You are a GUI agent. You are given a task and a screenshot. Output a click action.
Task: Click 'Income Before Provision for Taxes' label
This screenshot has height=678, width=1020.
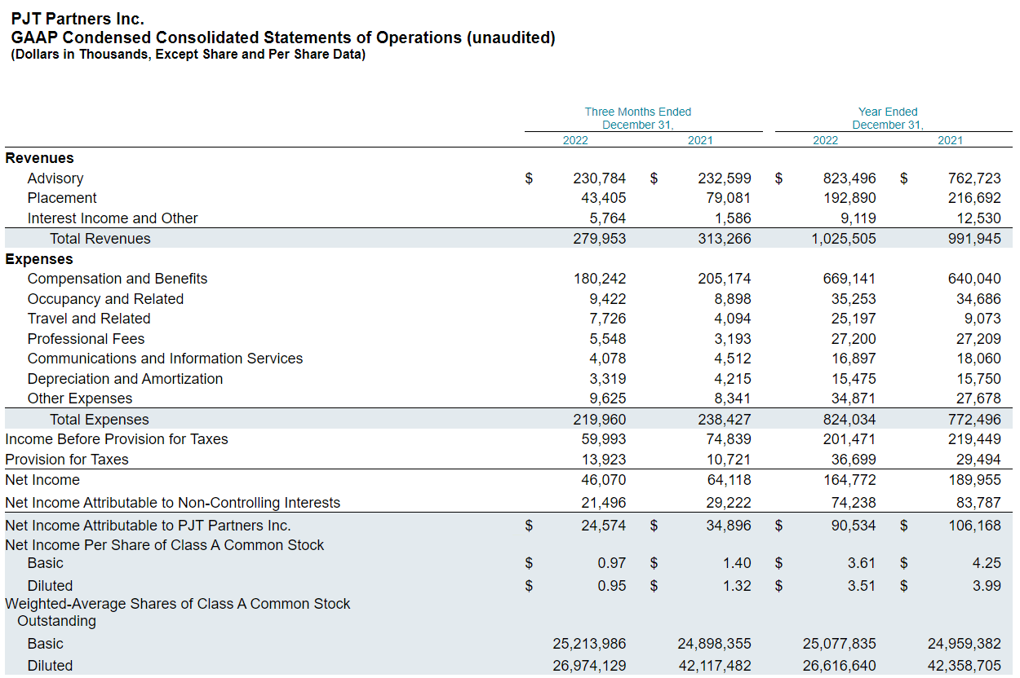point(117,439)
